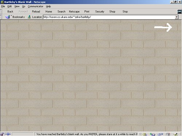Click the Security toolbar button
The width and height of the screenshot is (182, 136).
click(100, 12)
